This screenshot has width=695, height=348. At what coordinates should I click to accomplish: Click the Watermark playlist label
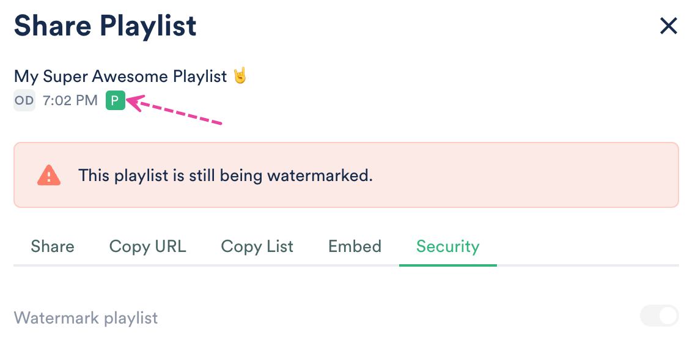pyautogui.click(x=86, y=318)
